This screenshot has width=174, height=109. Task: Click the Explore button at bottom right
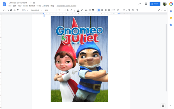(163, 106)
